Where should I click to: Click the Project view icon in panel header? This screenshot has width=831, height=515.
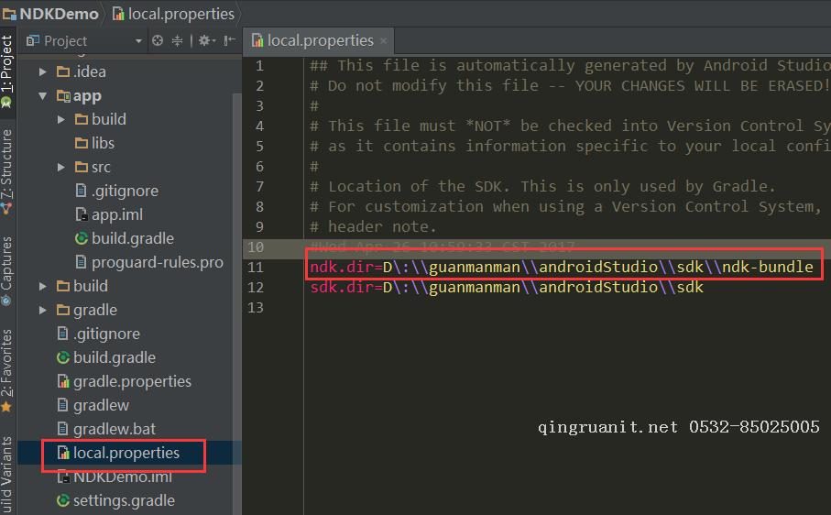[x=32, y=41]
